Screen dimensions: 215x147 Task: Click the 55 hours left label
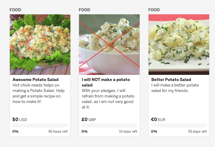58,131
